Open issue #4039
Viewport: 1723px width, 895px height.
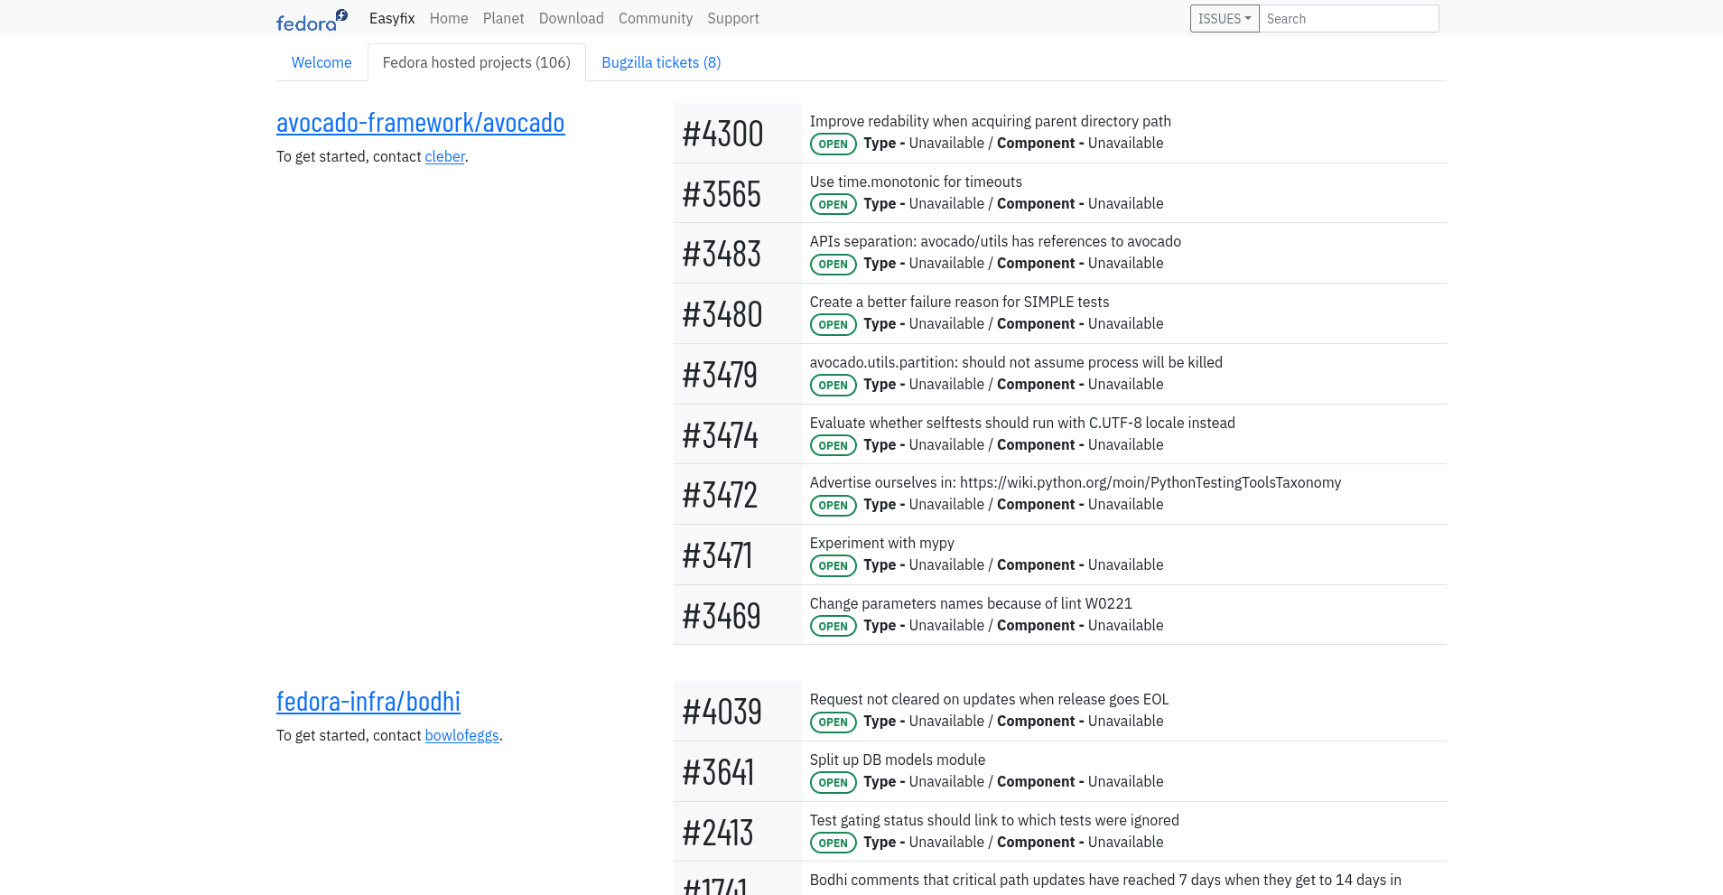pos(722,712)
